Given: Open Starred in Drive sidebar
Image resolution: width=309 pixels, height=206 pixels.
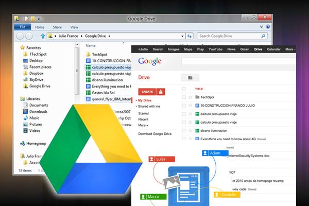Looking at the screenshot, I should click(144, 113).
